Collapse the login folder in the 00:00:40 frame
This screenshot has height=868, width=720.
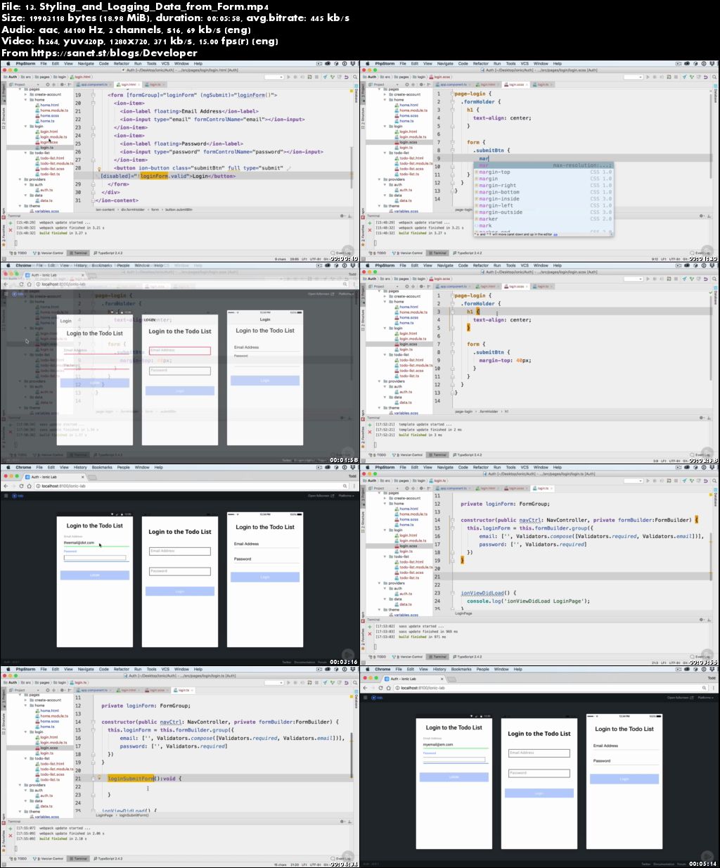pyautogui.click(x=26, y=127)
